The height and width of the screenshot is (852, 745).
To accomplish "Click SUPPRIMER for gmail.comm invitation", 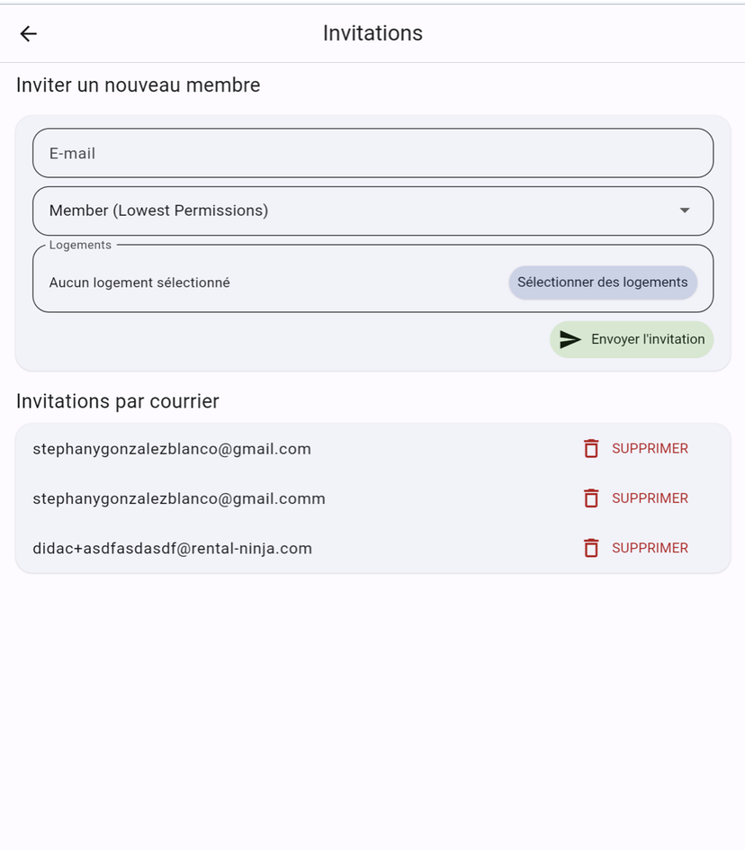I will point(650,498).
